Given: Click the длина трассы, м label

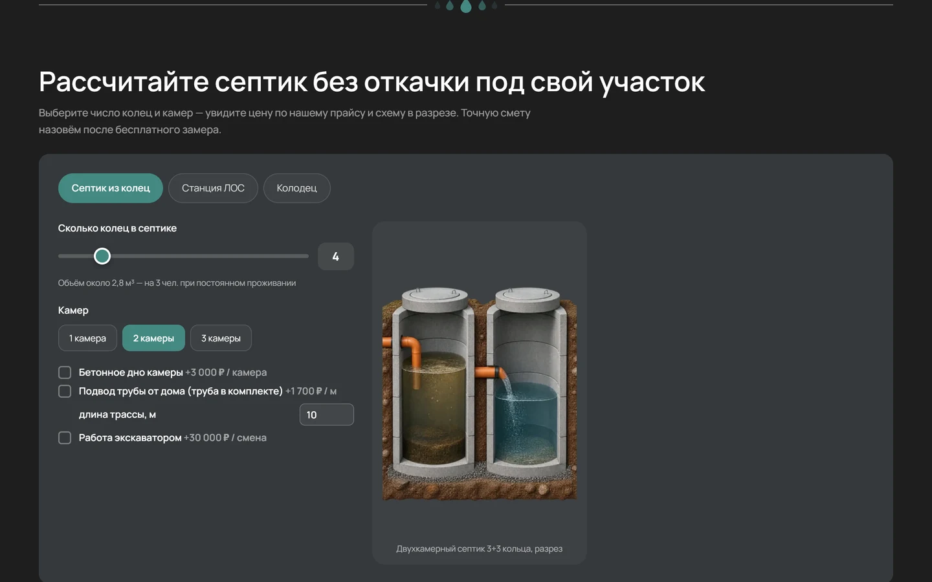Looking at the screenshot, I should [117, 415].
